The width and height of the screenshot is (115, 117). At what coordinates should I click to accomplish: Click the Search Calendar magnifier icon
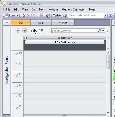tap(99, 30)
